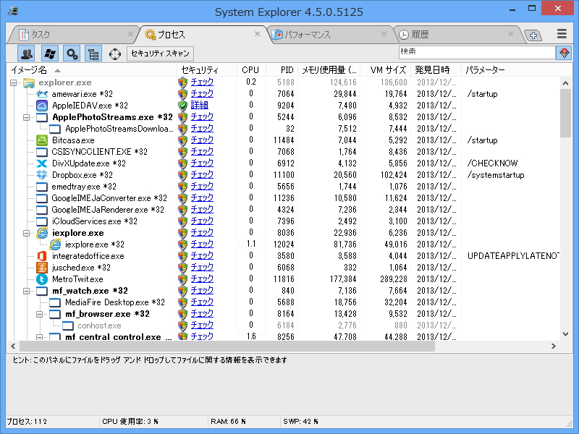Viewport: 579px width, 434px height.
Task: Select the MetroTwit.exe process icon
Action: tap(41, 278)
